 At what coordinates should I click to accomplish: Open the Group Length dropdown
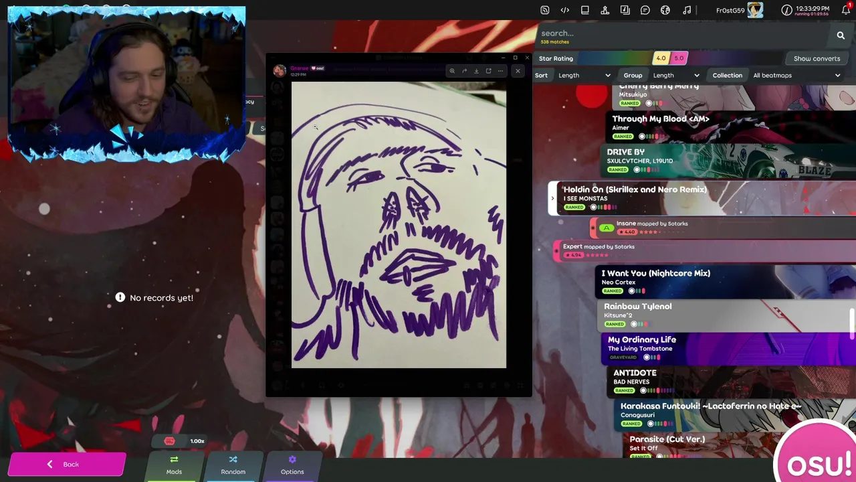click(676, 76)
